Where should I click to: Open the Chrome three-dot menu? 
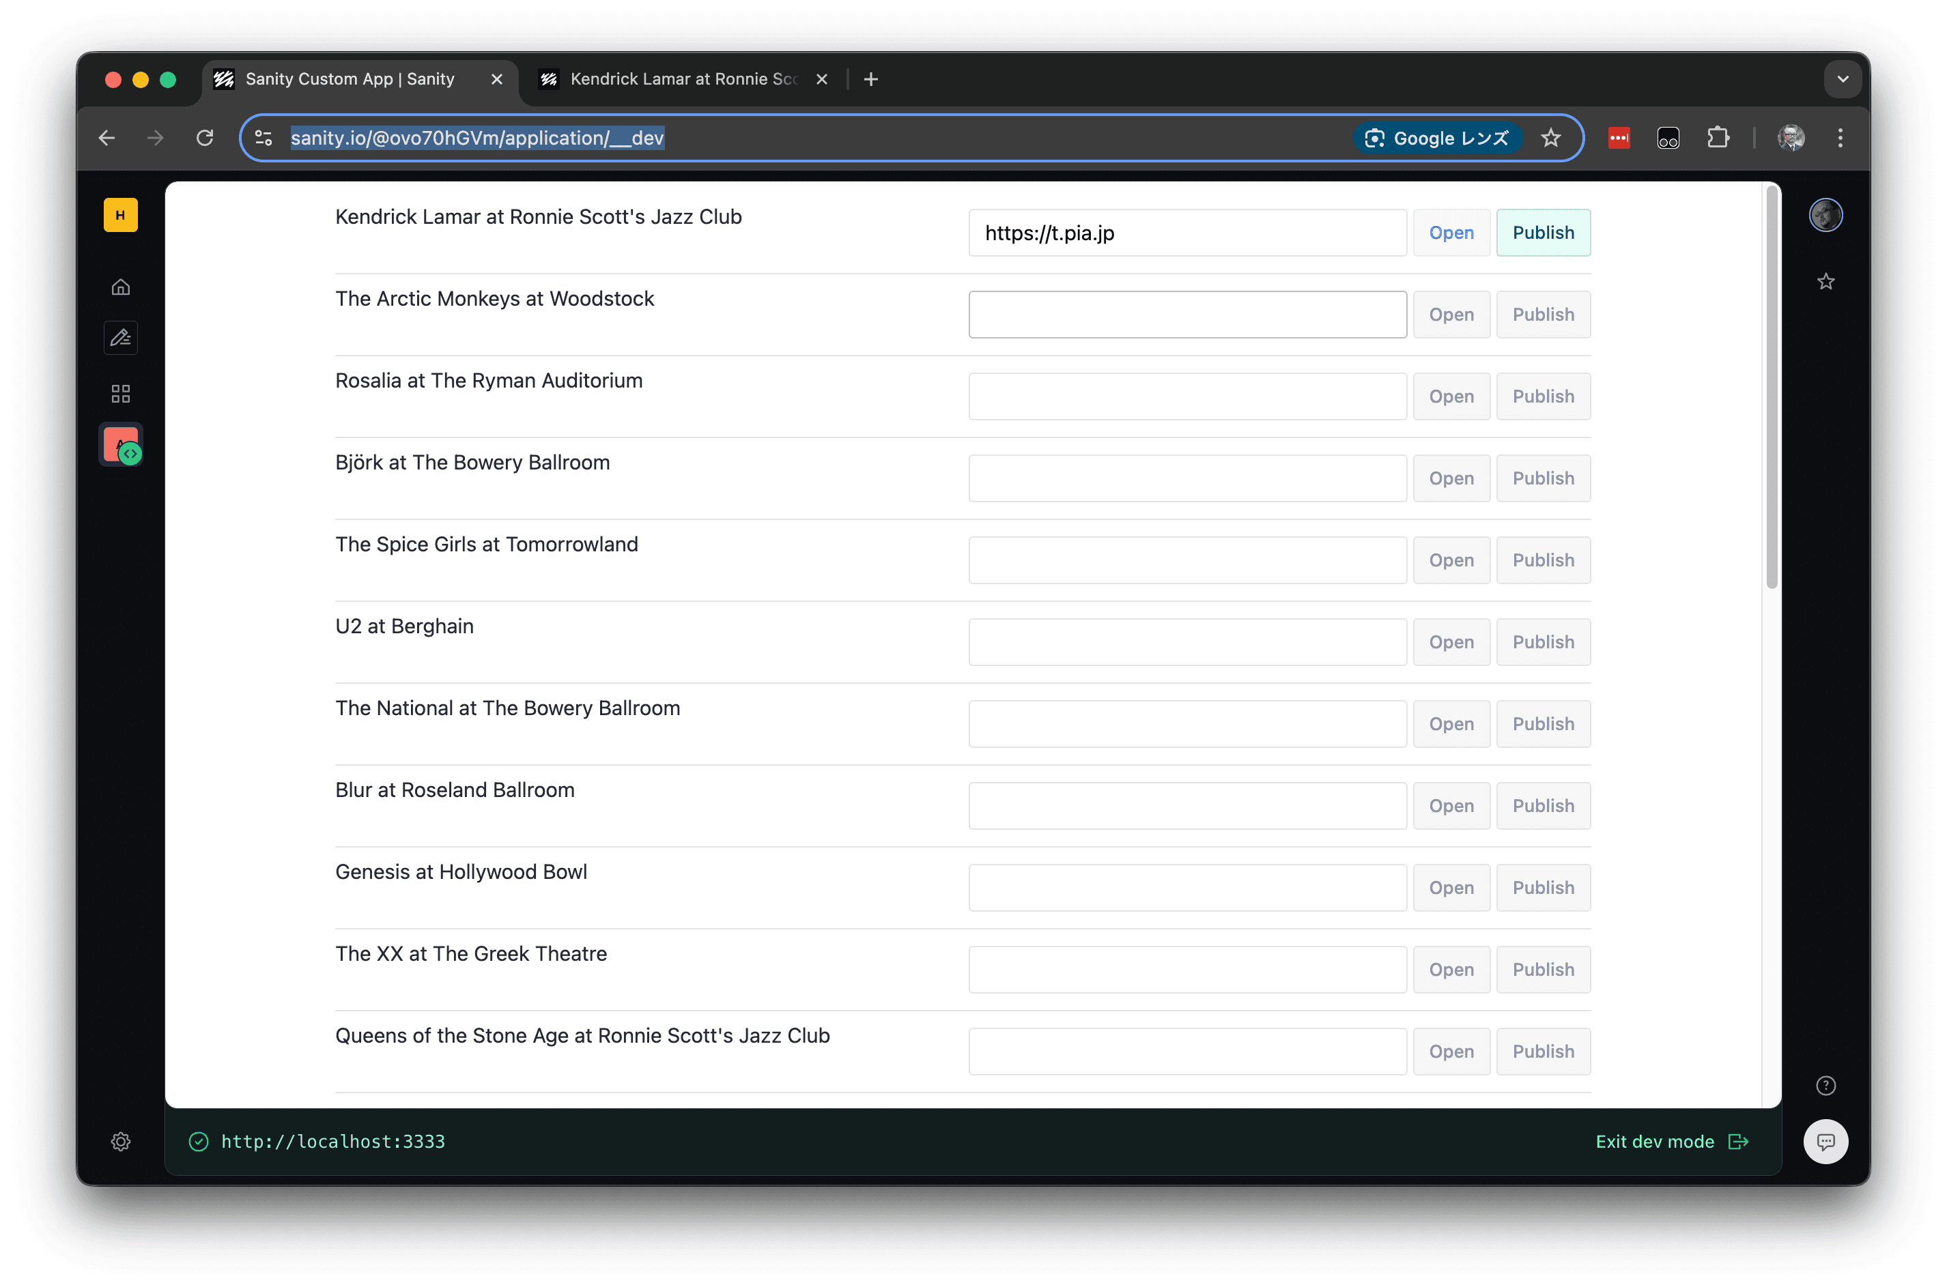pyautogui.click(x=1839, y=138)
